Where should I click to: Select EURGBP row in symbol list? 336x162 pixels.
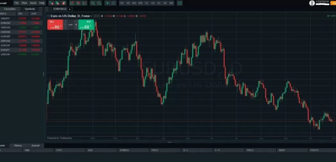21,37
